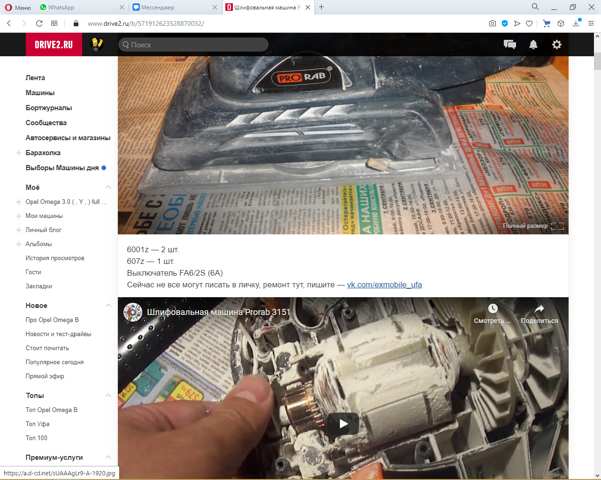Click the plus next to Opel Omega 3.0
Screen dimensions: 601x480
19,202
